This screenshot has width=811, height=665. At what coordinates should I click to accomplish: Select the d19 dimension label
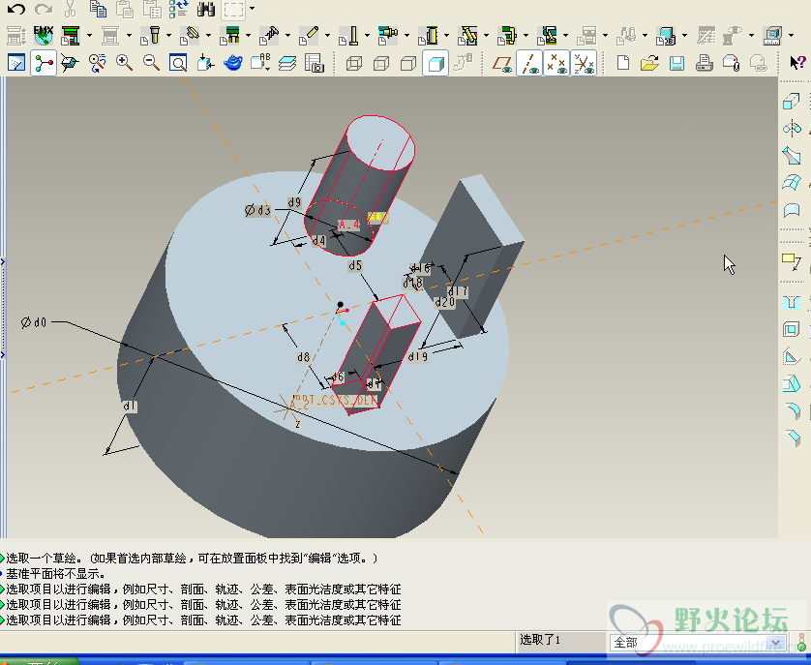click(418, 356)
